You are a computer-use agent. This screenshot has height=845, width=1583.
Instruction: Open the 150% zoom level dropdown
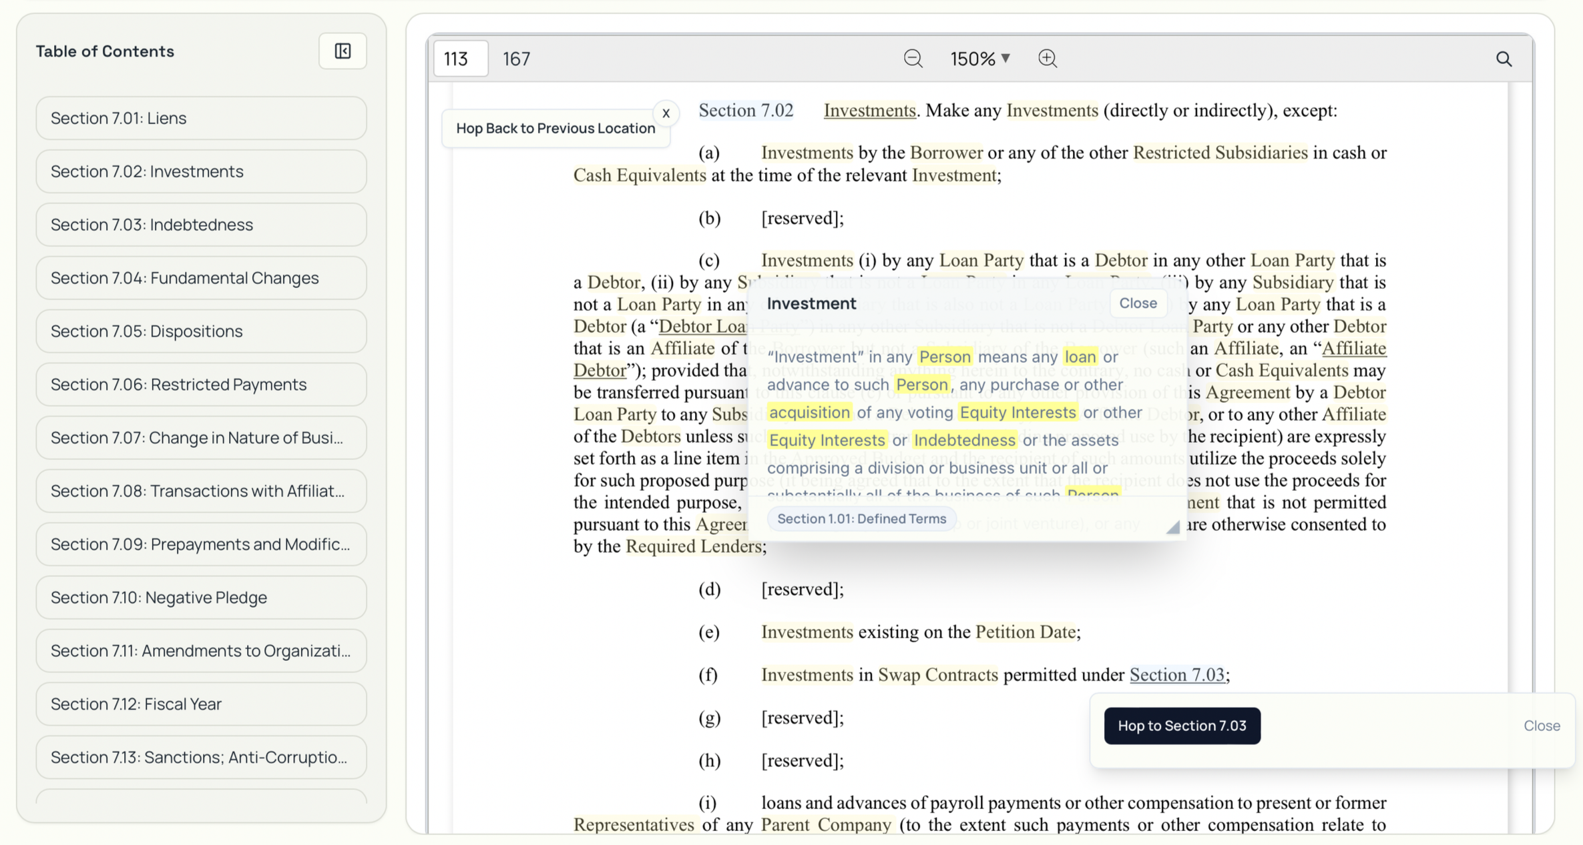click(979, 59)
